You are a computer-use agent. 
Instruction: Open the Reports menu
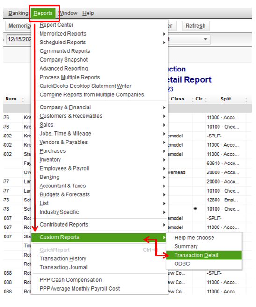(x=43, y=13)
